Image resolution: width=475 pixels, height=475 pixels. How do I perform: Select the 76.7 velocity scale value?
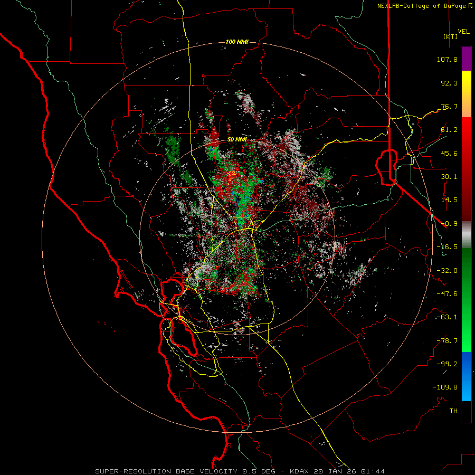click(x=449, y=106)
